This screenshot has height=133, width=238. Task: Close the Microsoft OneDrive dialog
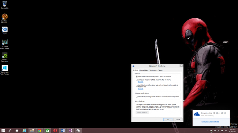(181, 66)
